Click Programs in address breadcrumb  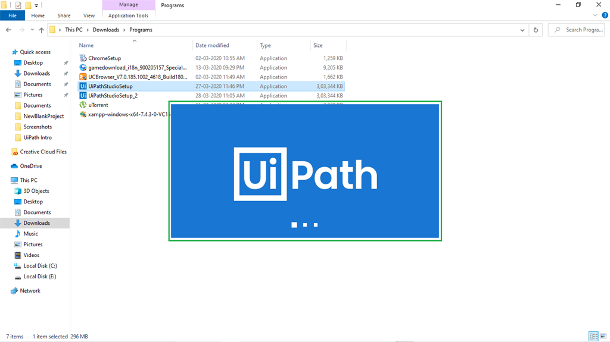pos(141,30)
